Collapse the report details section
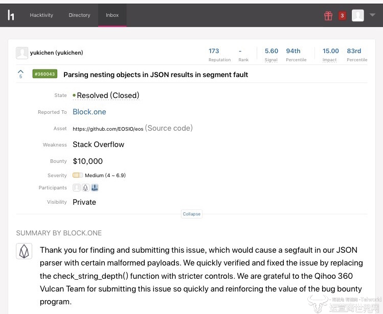Image resolution: width=383 pixels, height=314 pixels. [x=191, y=214]
